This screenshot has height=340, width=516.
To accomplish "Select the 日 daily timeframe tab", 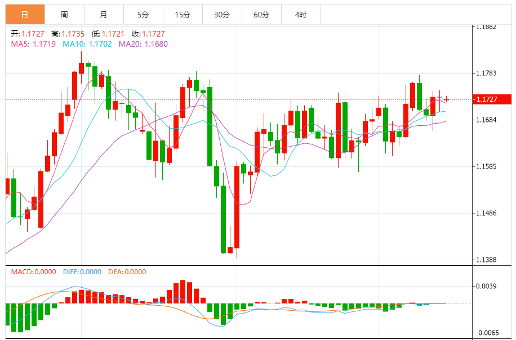I will pyautogui.click(x=25, y=15).
